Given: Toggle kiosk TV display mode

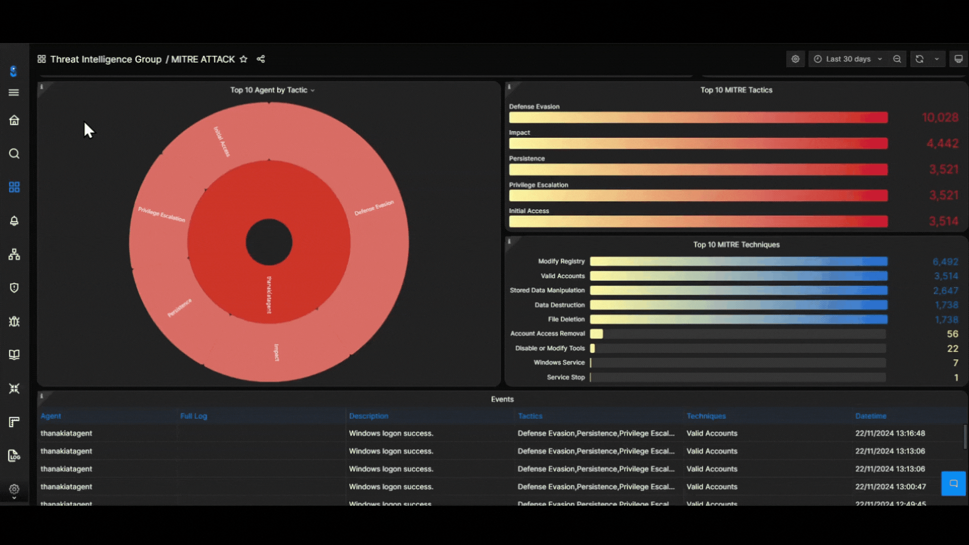Looking at the screenshot, I should (958, 59).
